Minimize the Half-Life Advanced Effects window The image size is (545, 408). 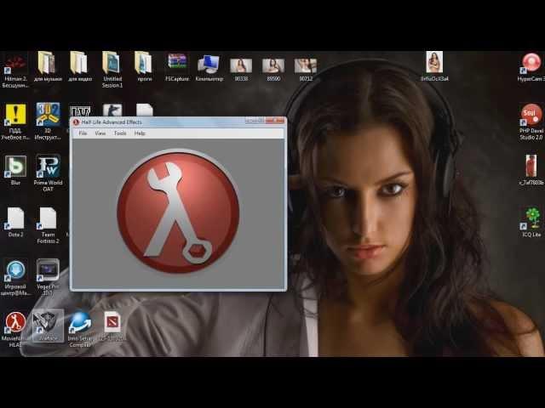click(250, 121)
